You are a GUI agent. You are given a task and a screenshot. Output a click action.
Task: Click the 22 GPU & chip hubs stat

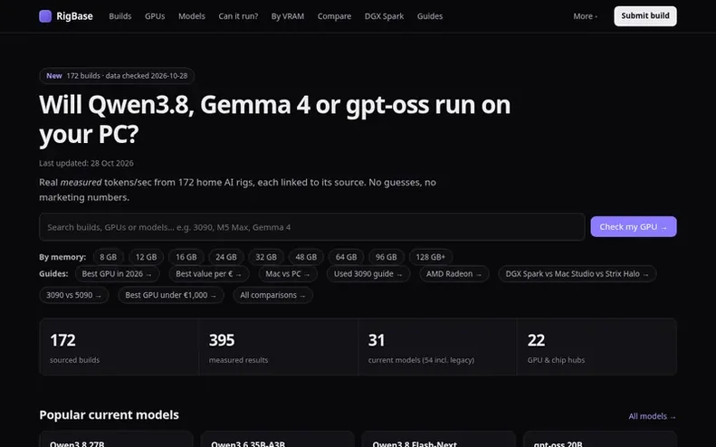tap(597, 347)
